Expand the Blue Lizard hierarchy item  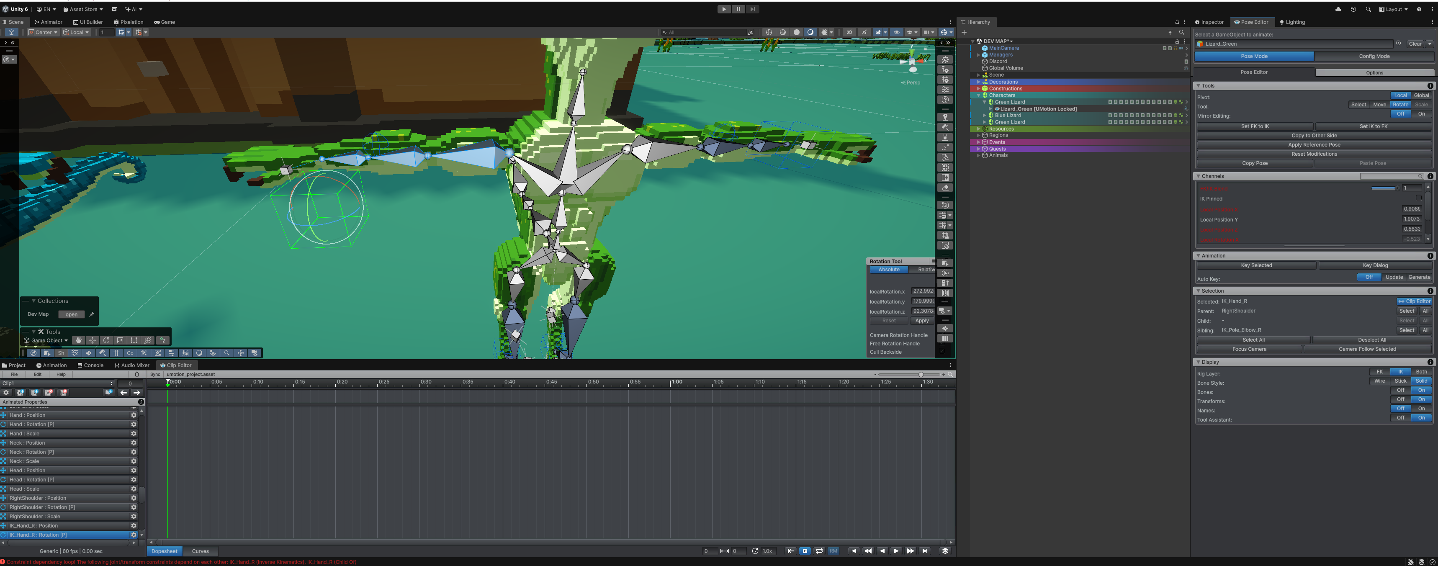984,116
